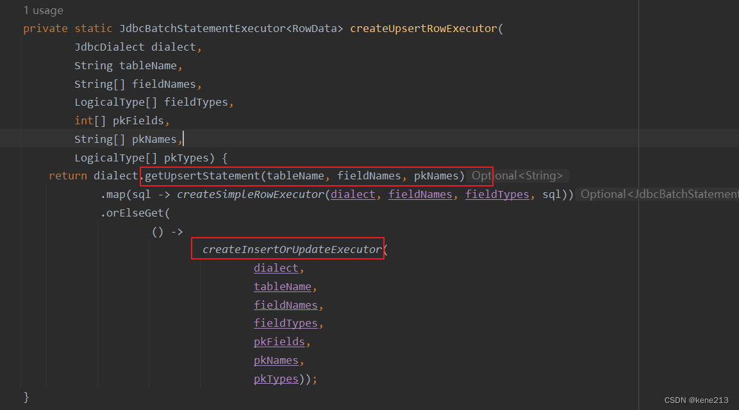Click the closing brace at method end

(x=26, y=397)
